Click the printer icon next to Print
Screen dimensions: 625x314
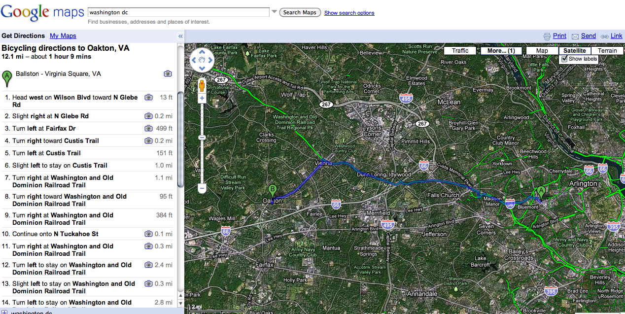547,36
